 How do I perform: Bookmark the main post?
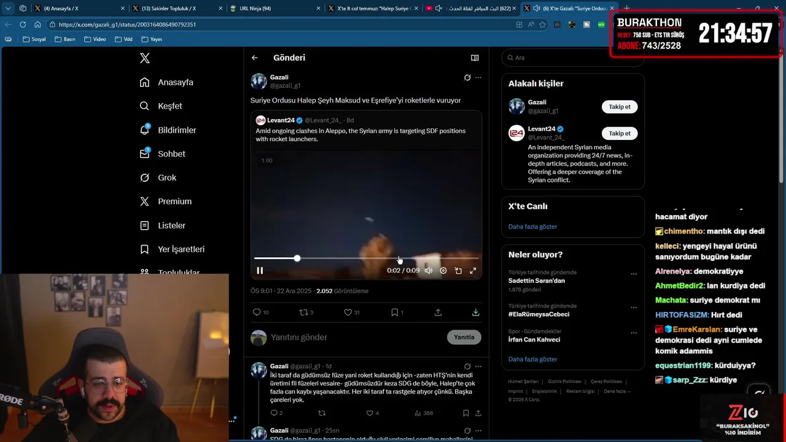[x=397, y=312]
